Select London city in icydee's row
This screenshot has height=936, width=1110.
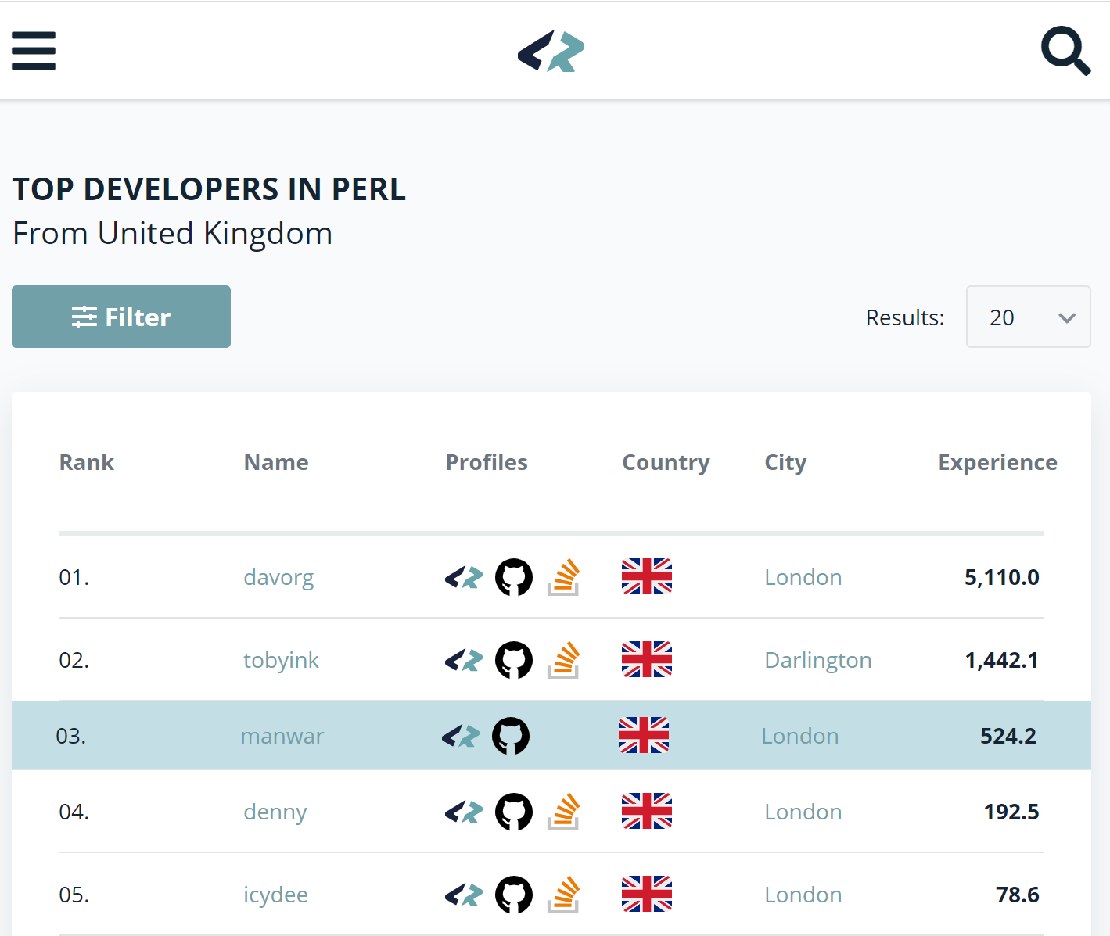point(803,895)
